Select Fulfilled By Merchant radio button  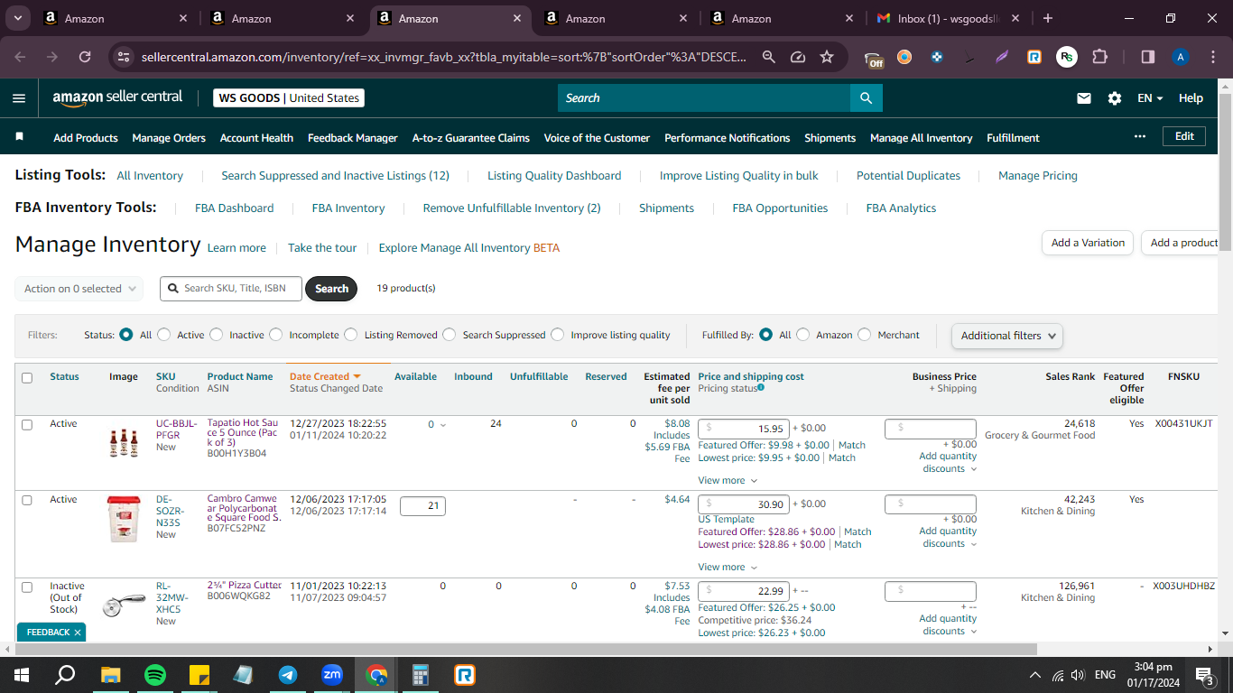coord(864,335)
